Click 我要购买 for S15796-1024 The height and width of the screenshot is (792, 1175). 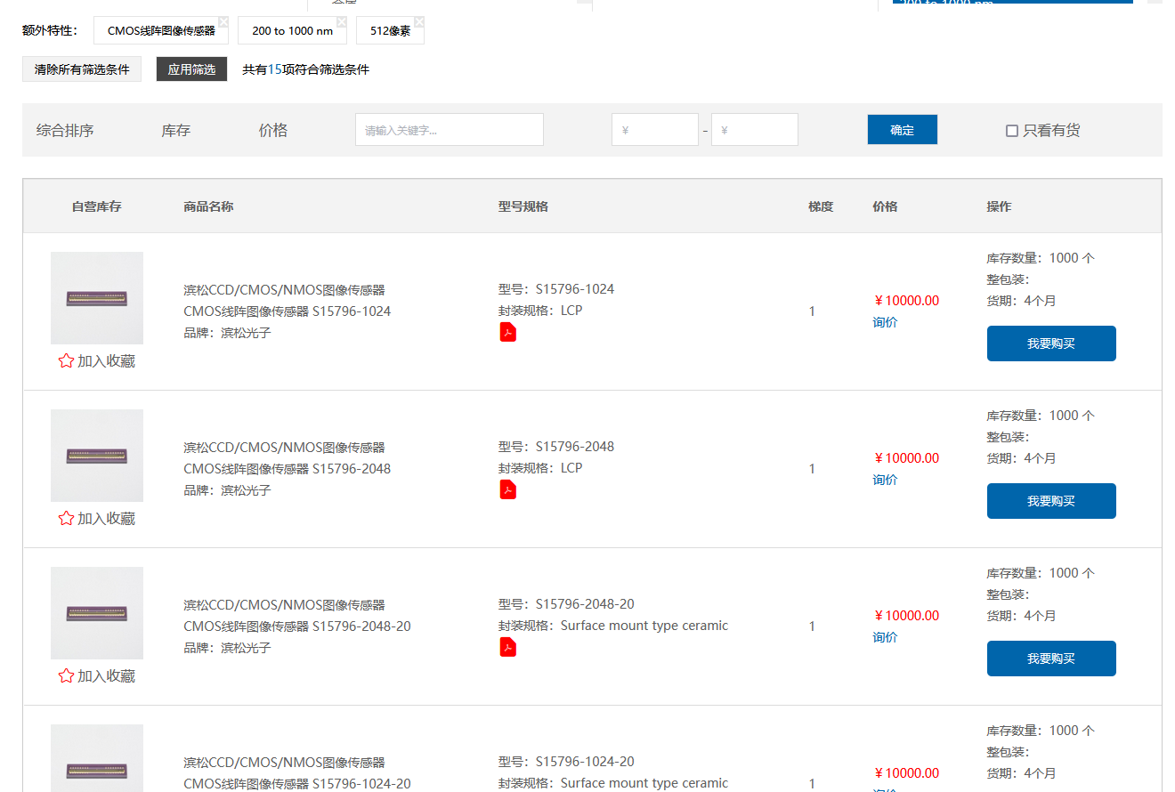click(1050, 343)
